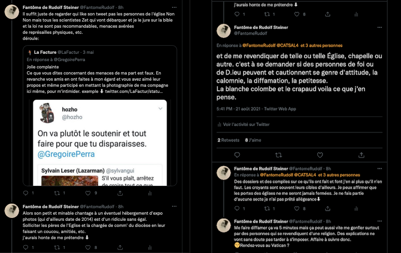Share the main 21 août 2021 tweet
Image resolution: width=401 pixels, height=253 pixels.
pyautogui.click(x=361, y=155)
